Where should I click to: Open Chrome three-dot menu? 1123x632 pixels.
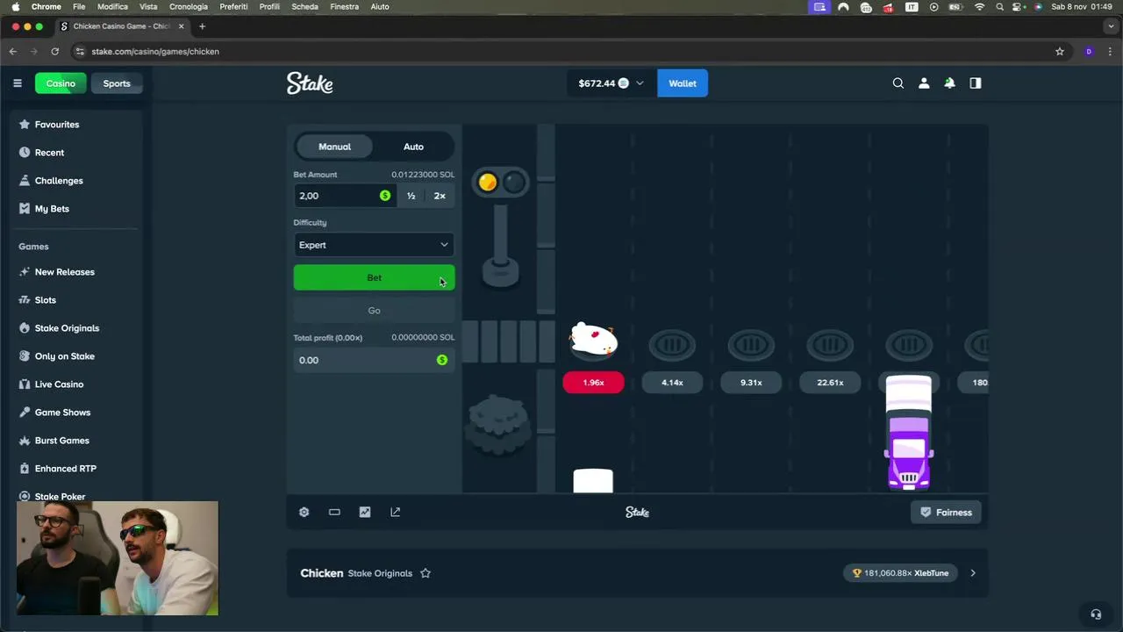pyautogui.click(x=1110, y=52)
